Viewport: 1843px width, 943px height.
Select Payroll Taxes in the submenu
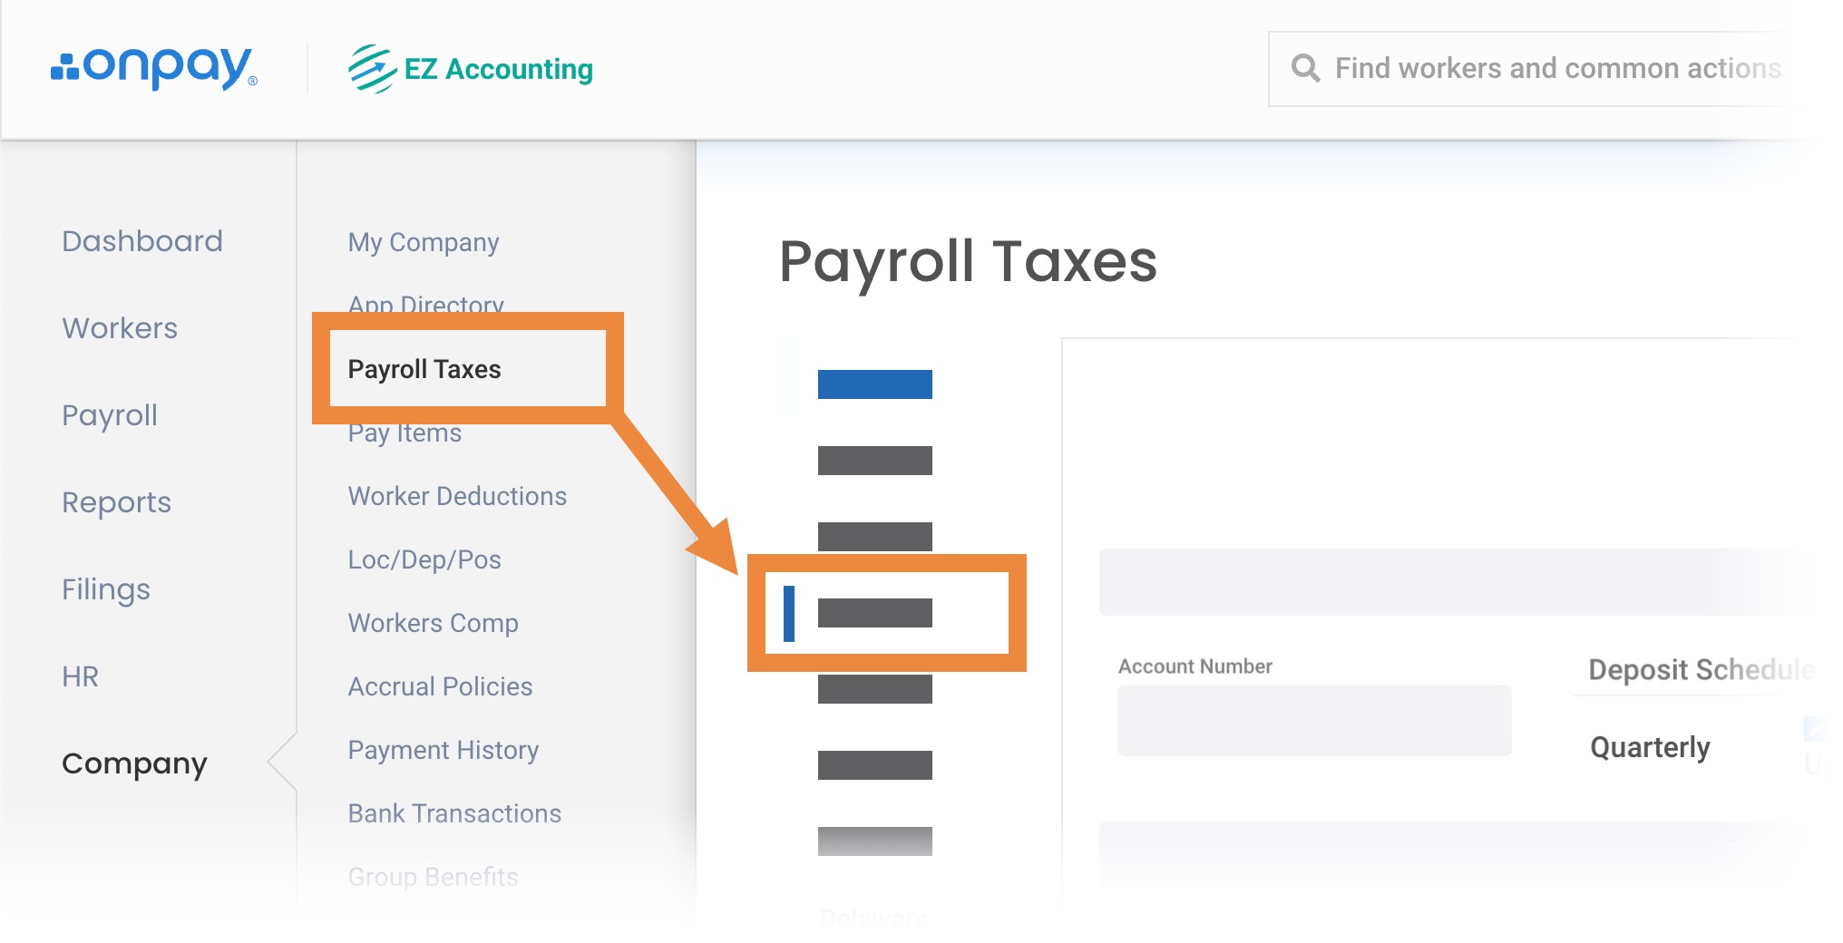(x=424, y=369)
